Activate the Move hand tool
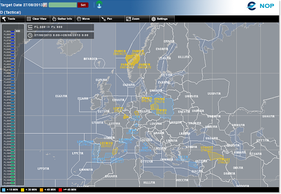 pos(83,19)
